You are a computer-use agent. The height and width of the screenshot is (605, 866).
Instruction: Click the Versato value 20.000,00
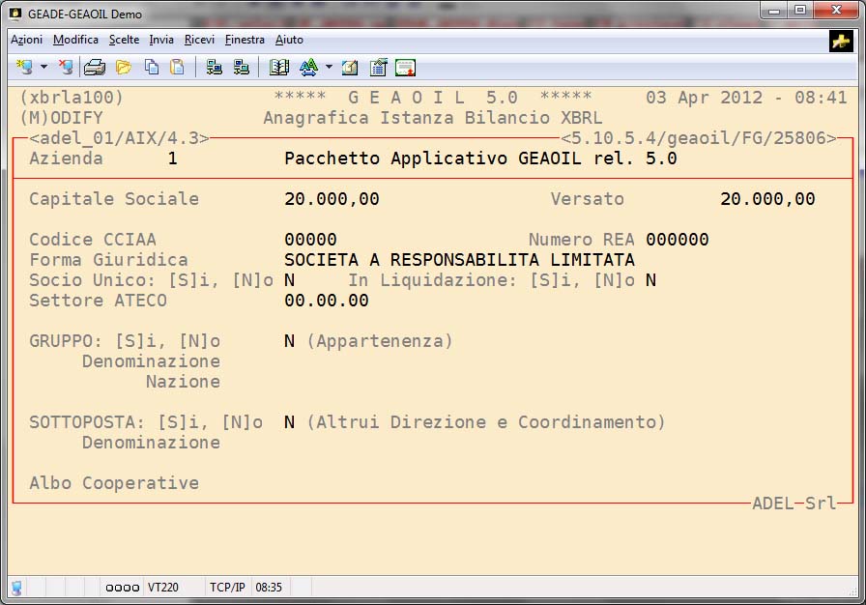(767, 199)
